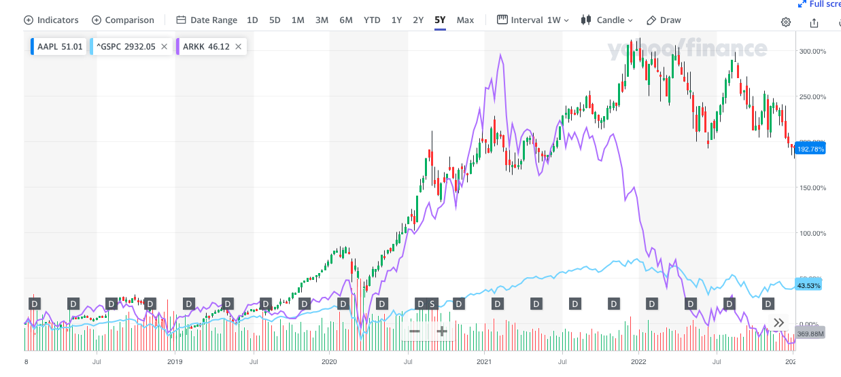Click the 100.00% y-axis label
The image size is (841, 377).
812,233
